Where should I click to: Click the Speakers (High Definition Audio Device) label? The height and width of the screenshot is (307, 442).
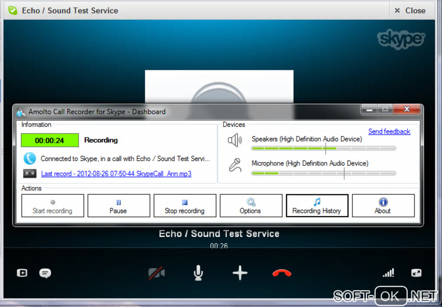pyautogui.click(x=307, y=139)
